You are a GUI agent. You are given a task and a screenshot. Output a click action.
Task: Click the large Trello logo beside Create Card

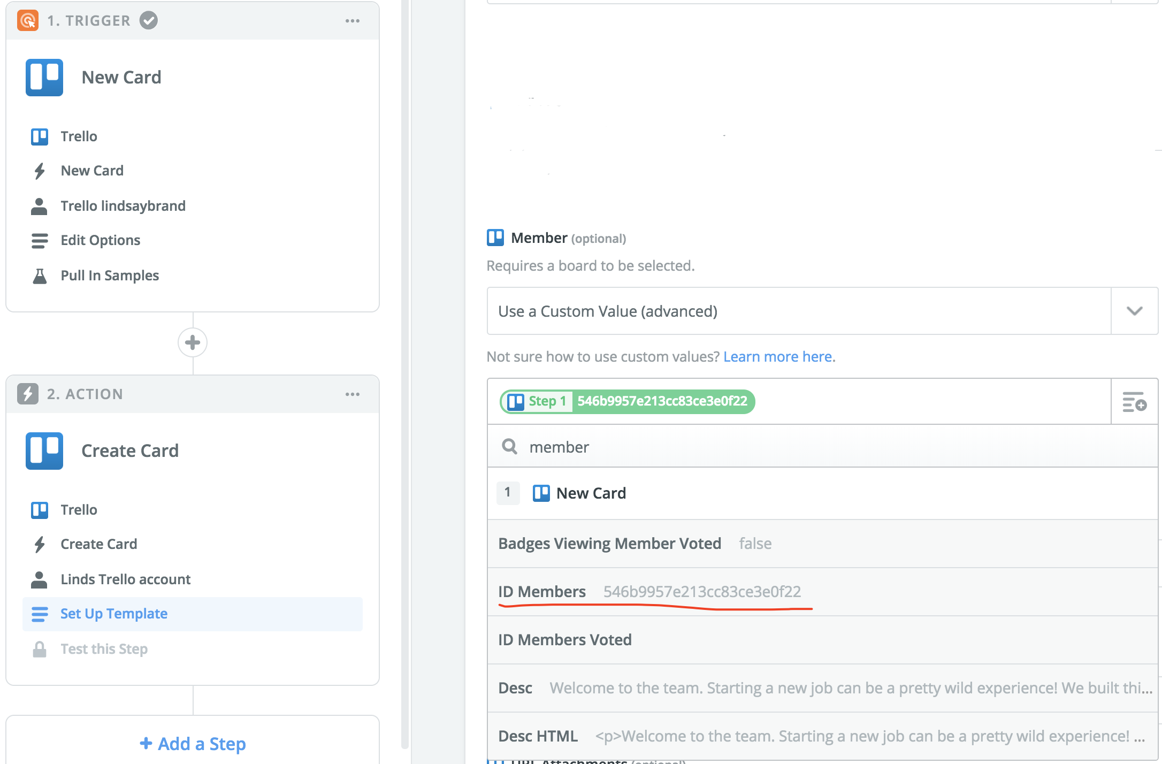[44, 451]
